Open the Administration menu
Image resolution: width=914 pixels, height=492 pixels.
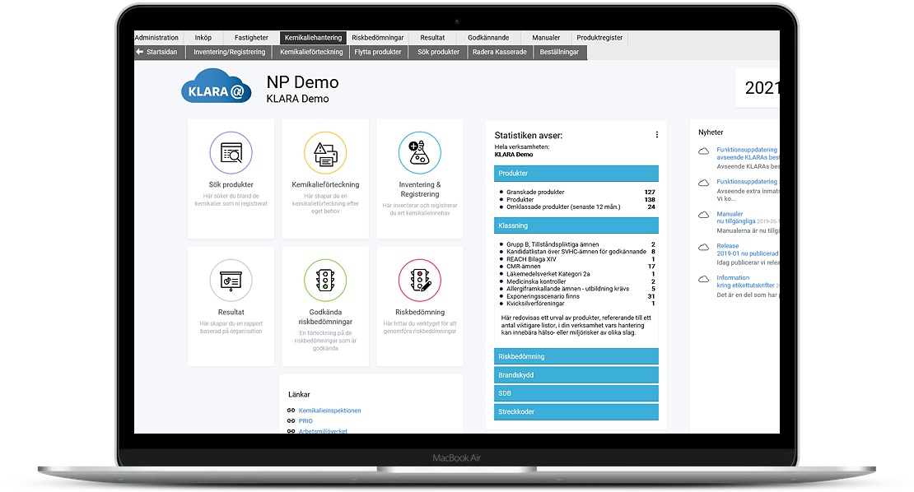pos(156,38)
